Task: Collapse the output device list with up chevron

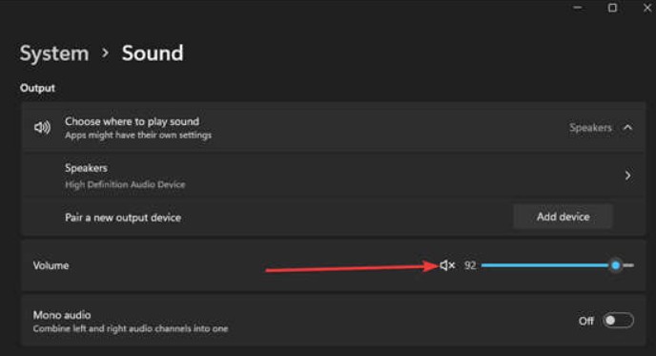Action: (627, 127)
